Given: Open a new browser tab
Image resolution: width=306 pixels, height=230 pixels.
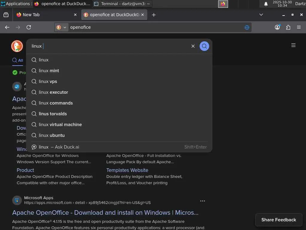Looking at the screenshot, I should [x=154, y=15].
